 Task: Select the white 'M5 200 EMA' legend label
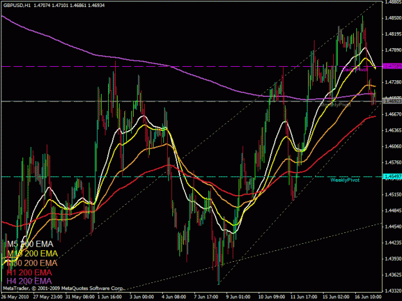(30, 244)
